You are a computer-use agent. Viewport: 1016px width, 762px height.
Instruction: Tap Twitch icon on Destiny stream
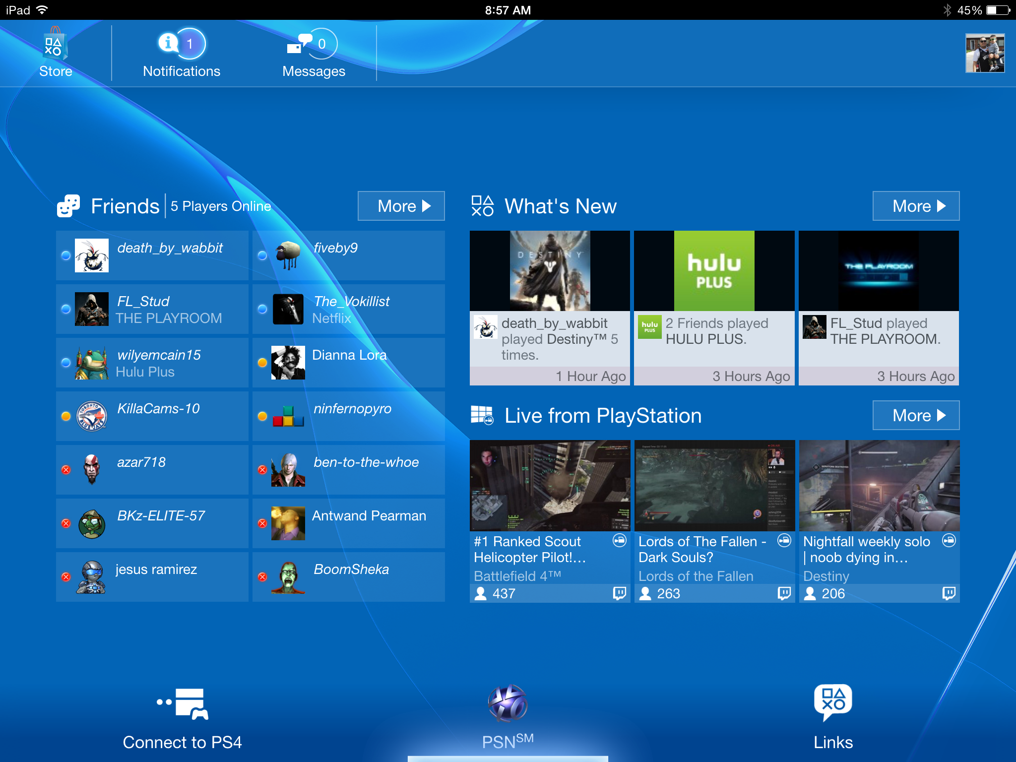click(949, 593)
